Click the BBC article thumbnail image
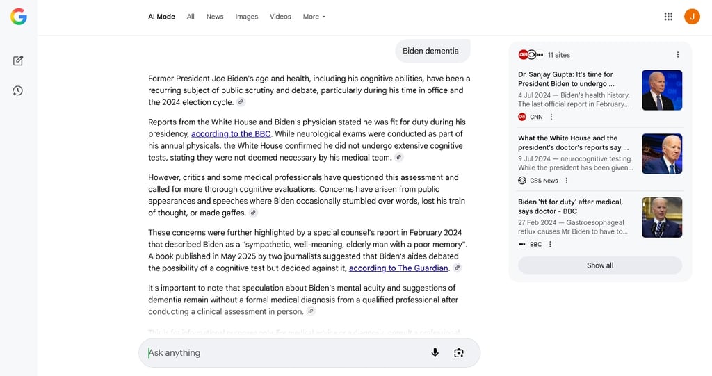 coord(662,217)
